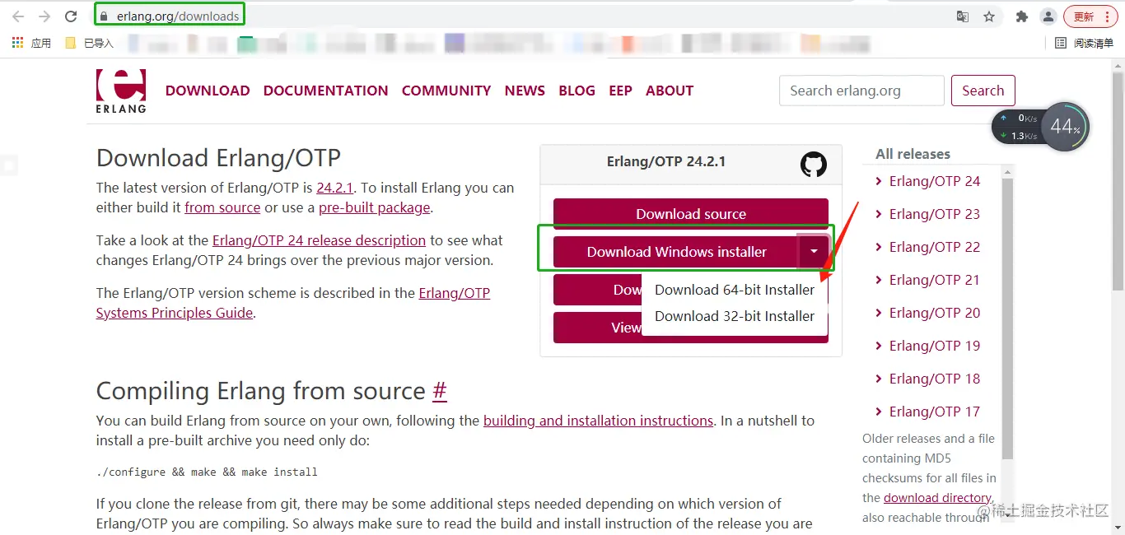
Task: Click the ./configure && make command text
Action: pyautogui.click(x=207, y=472)
